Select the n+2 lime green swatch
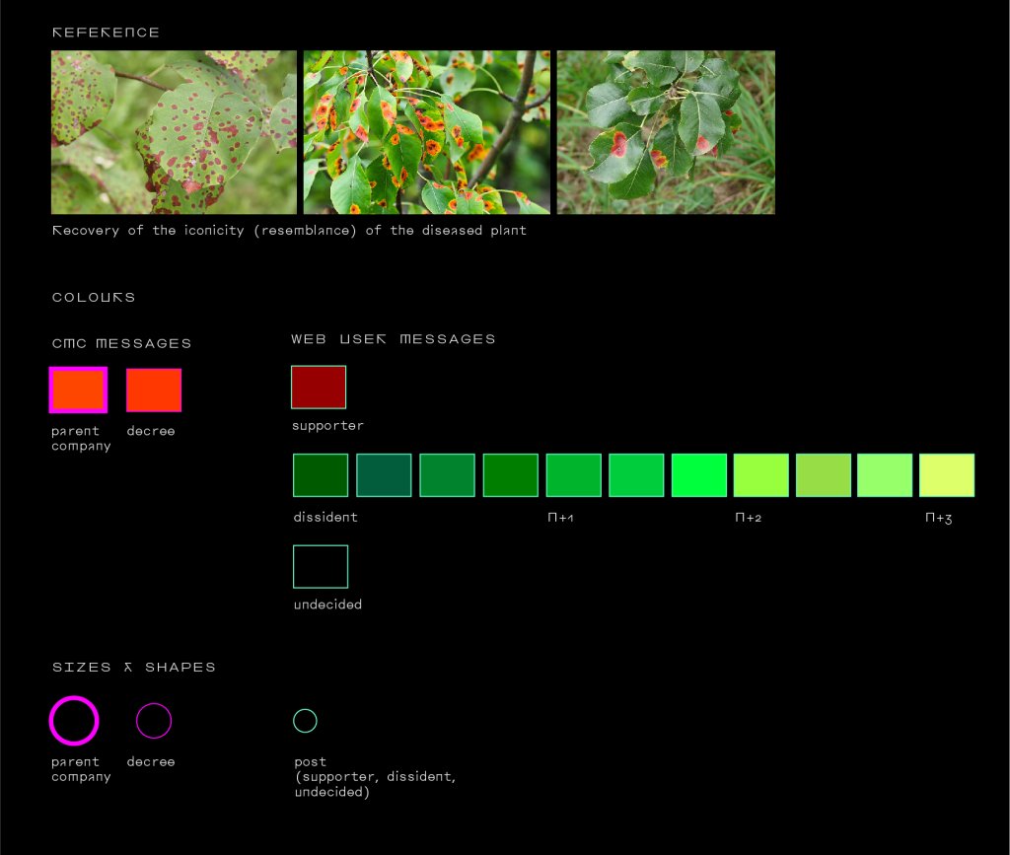The height and width of the screenshot is (855, 1010). [761, 475]
